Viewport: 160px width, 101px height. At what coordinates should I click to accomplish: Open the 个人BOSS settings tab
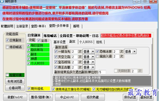86,42
